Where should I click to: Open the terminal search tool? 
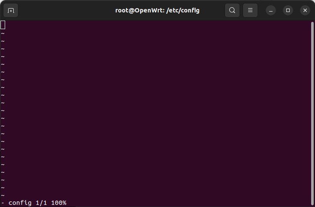coord(232,10)
